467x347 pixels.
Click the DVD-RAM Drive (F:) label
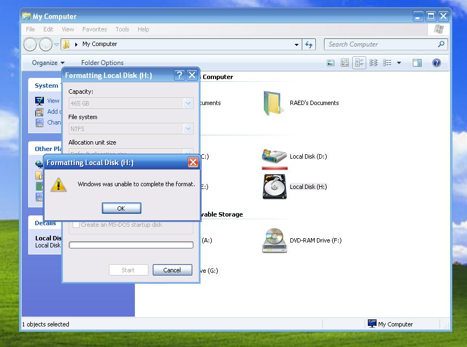click(x=316, y=240)
